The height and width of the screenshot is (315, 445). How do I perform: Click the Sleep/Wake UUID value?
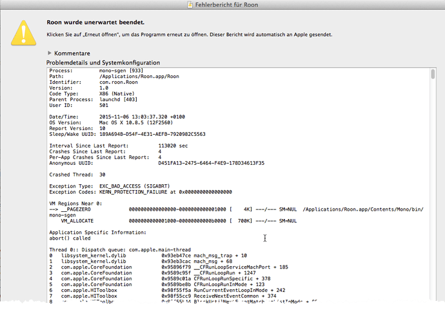click(x=152, y=134)
